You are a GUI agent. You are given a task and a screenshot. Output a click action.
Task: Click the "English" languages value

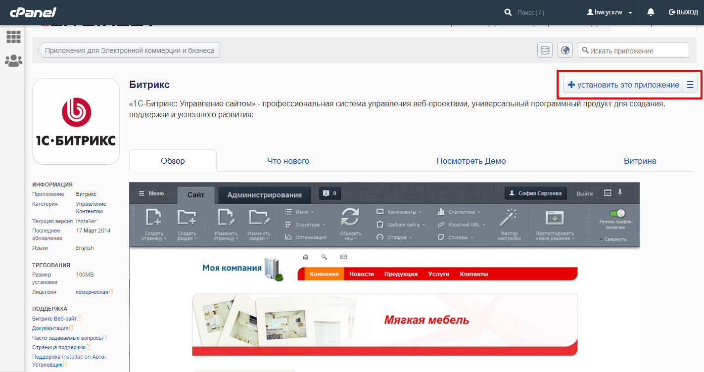(85, 248)
